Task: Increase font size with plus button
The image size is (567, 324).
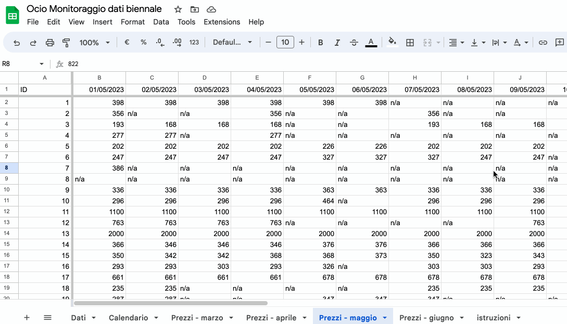Action: click(x=301, y=43)
